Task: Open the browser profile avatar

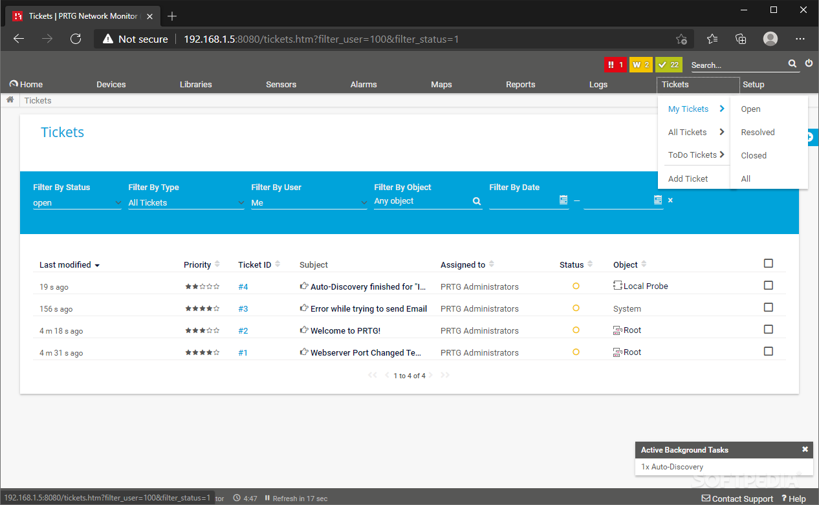Action: point(770,39)
